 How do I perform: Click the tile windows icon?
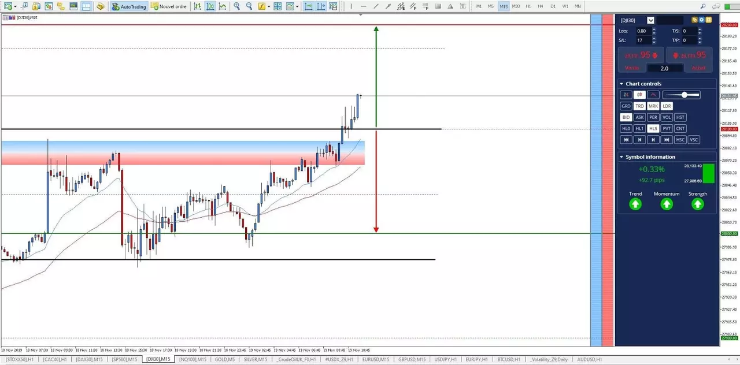tap(277, 6)
